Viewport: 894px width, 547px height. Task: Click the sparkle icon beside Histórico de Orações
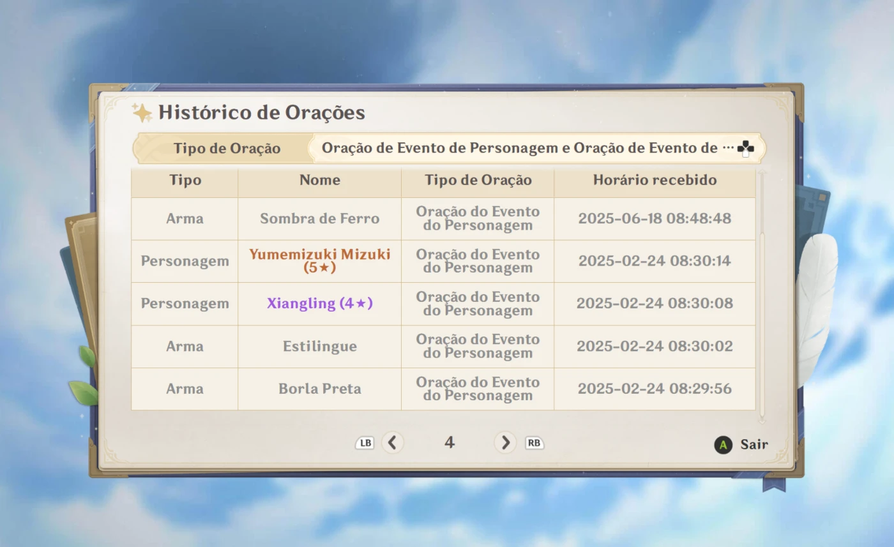[x=142, y=112]
